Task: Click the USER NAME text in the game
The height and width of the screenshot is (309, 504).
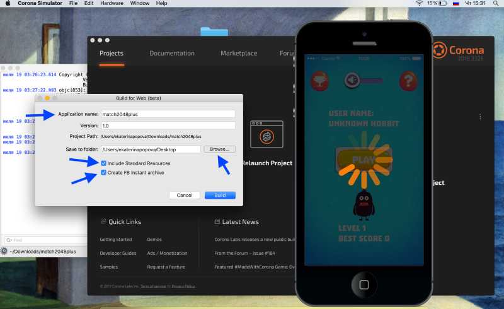Action: tap(351, 114)
